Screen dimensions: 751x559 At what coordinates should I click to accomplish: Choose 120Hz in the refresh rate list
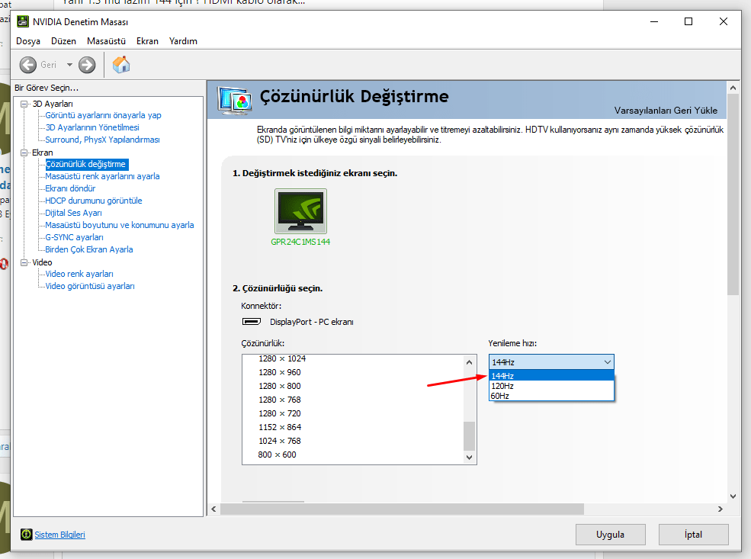pos(551,386)
